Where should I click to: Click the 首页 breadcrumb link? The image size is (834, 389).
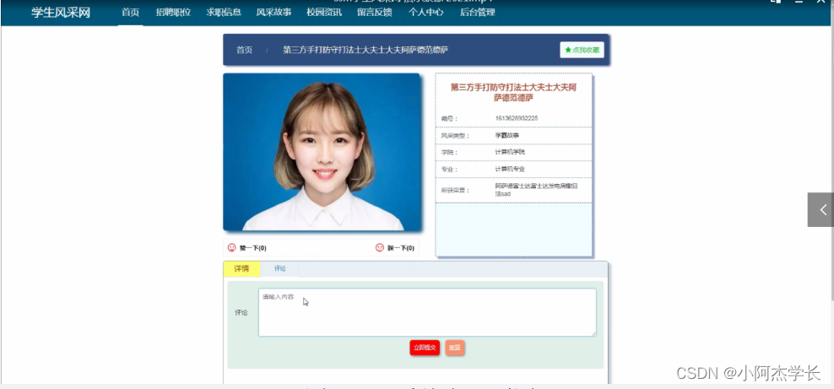click(x=244, y=50)
